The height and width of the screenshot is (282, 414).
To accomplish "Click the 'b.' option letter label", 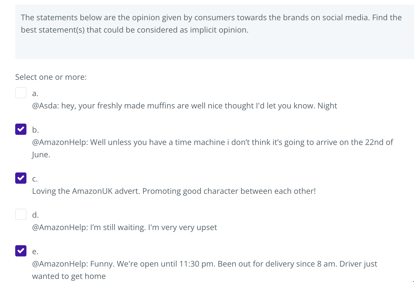I will point(35,130).
